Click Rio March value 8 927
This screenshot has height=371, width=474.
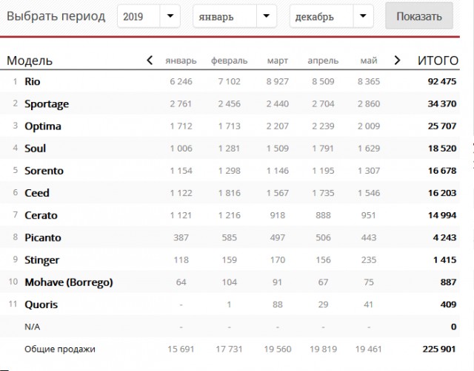pyautogui.click(x=278, y=81)
